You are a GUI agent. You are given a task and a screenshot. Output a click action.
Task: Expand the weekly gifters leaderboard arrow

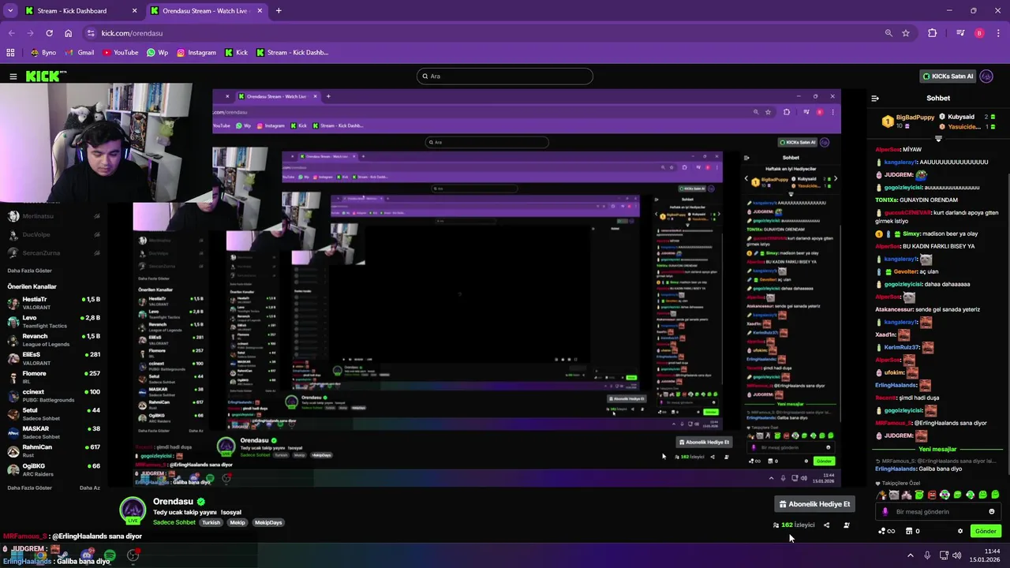938,139
